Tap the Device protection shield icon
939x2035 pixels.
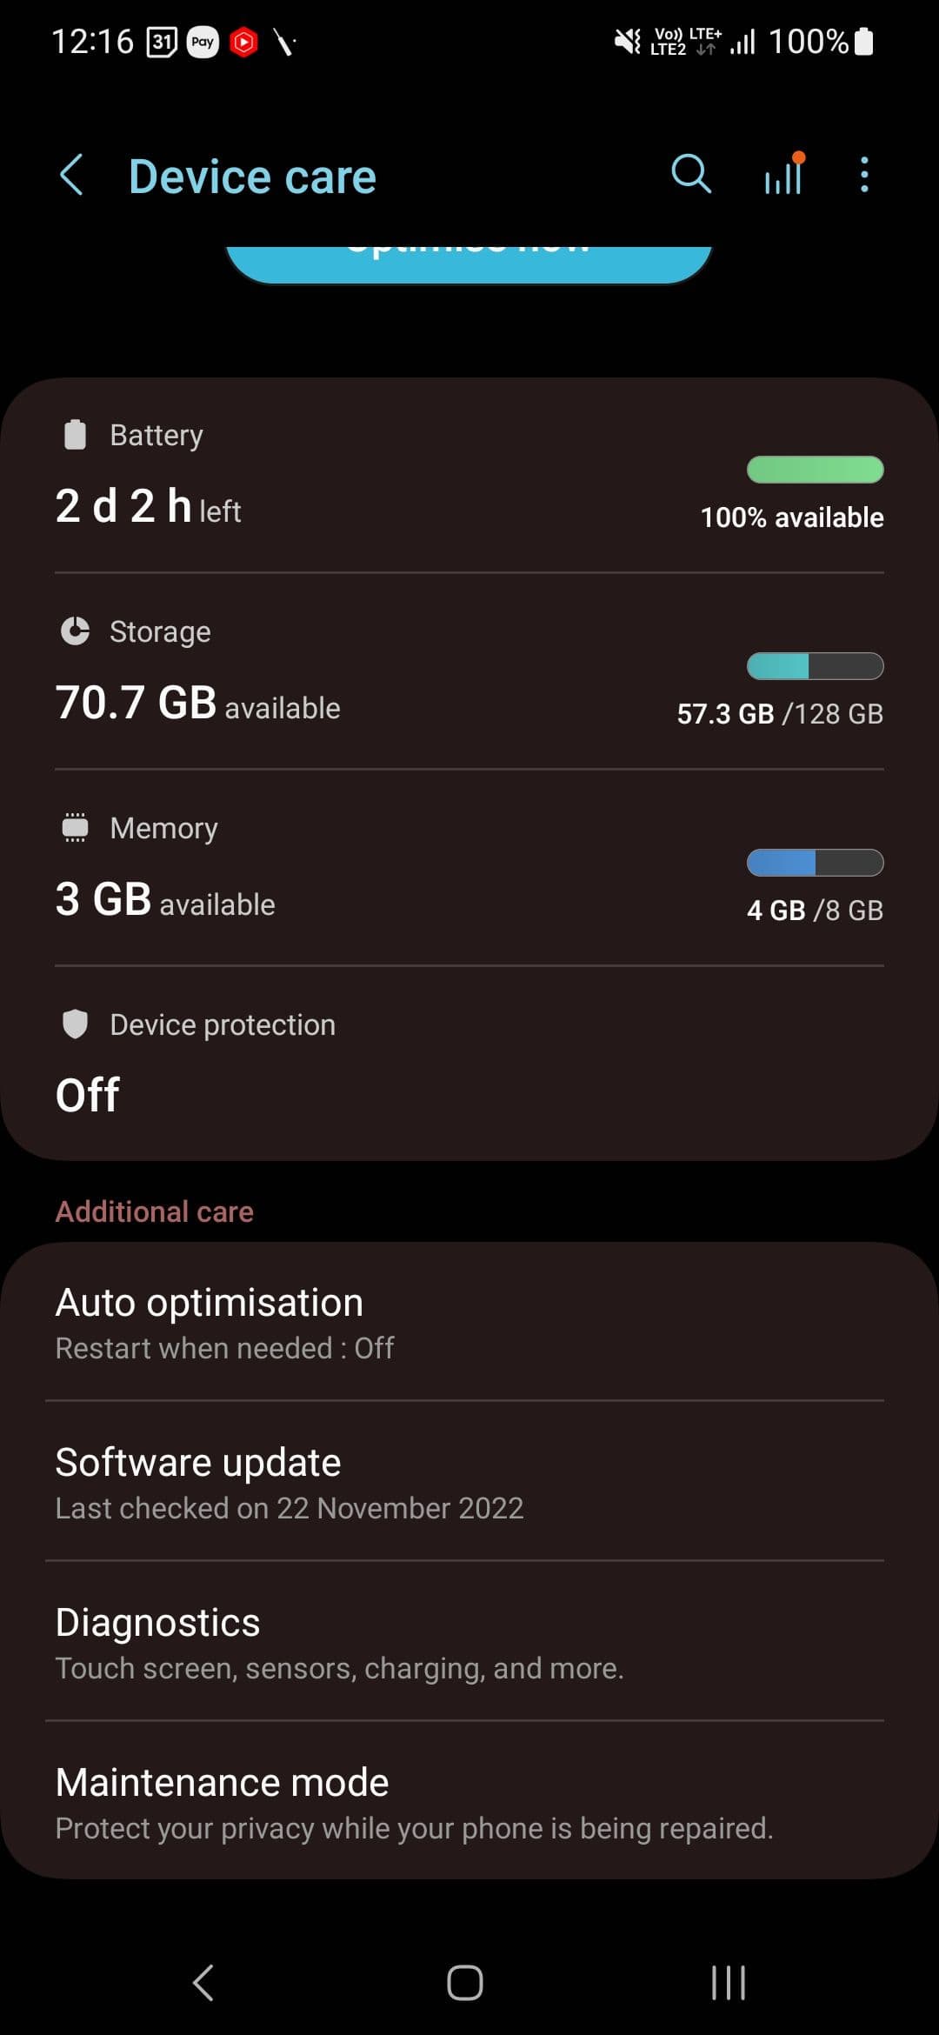76,1024
